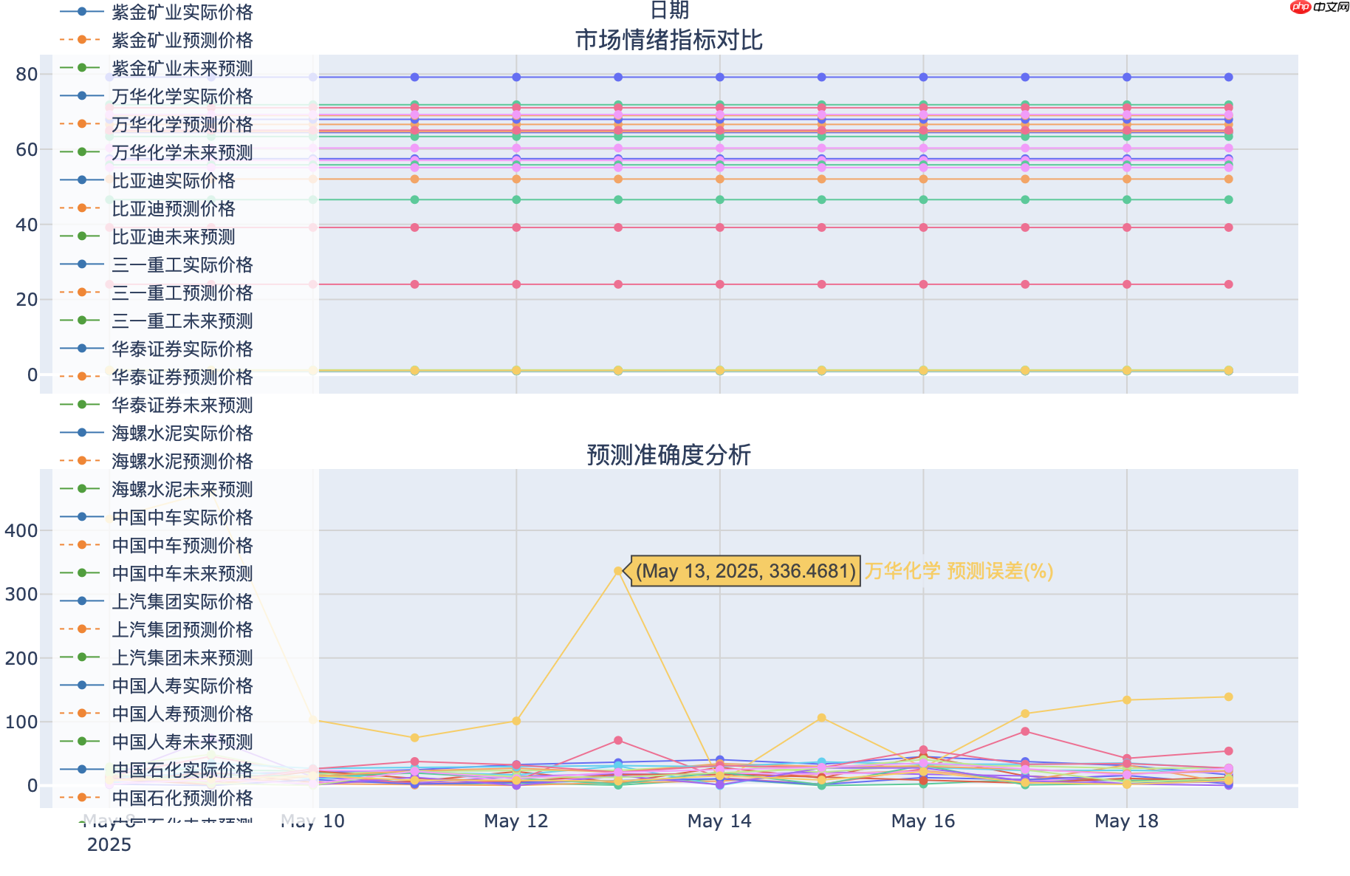This screenshot has height=876, width=1350.
Task: Toggle 中国石化预测价格 legend entry
Action: 156,798
